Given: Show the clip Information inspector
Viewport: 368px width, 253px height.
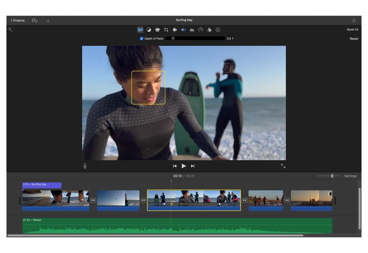Looking at the screenshot, I should tap(218, 30).
